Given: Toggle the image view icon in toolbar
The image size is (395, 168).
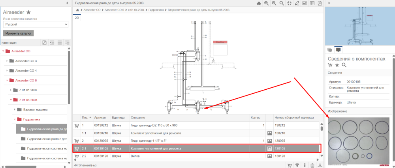Looking at the screenshot, I should click(305, 3).
